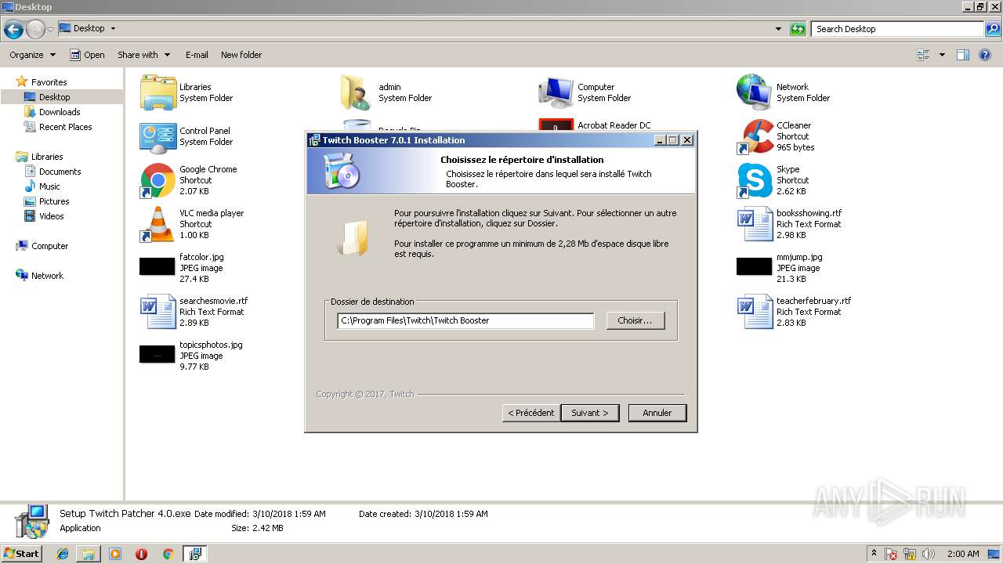Click the Start button
This screenshot has height=564, width=1003.
click(x=21, y=554)
